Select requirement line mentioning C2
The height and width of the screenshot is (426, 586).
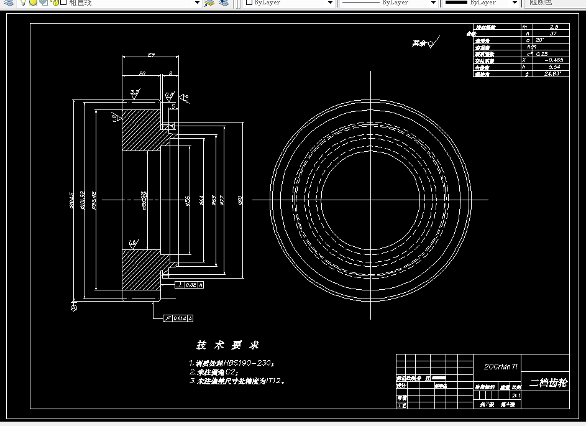tap(214, 372)
